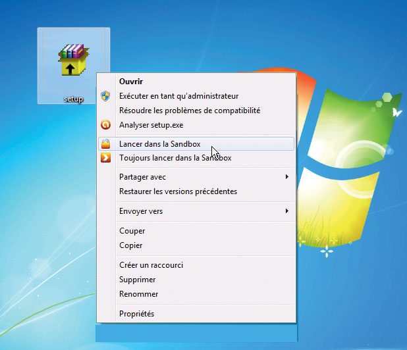Viewport: 407px width, 350px height.
Task: Expand the Envoyer vers submenu arrow
Action: pos(286,211)
